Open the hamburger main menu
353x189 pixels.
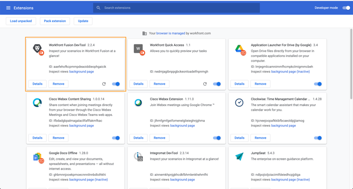[8, 8]
